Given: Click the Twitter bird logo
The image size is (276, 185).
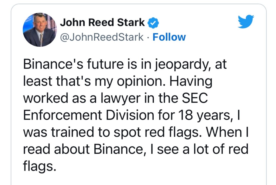Looking at the screenshot, I should coord(246,22).
